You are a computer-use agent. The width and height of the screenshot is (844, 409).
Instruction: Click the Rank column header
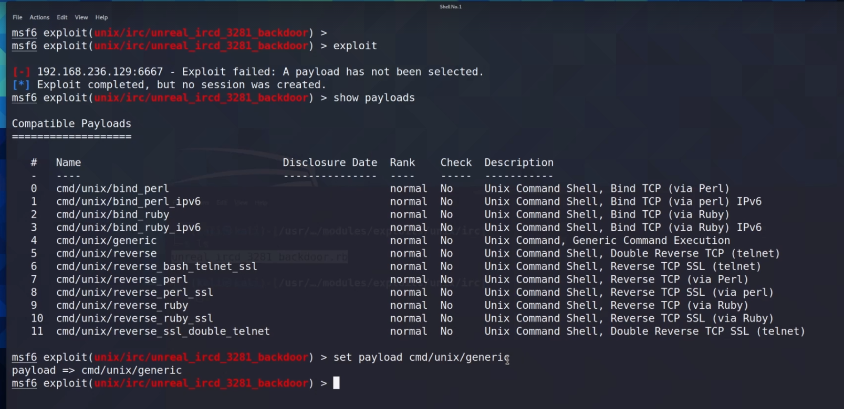point(402,163)
